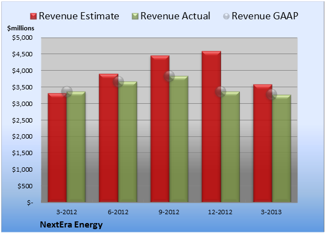Select the red estimate bar for 3-2013

pyautogui.click(x=263, y=144)
